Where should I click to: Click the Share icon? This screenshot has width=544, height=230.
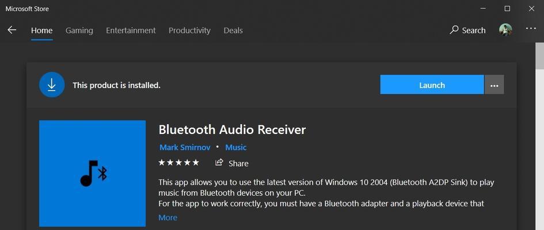click(219, 162)
